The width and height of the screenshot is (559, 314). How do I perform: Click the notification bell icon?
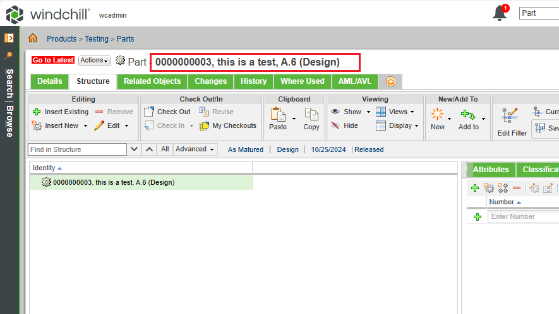coord(500,13)
